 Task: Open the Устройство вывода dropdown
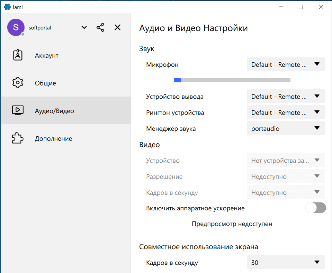[286, 97]
